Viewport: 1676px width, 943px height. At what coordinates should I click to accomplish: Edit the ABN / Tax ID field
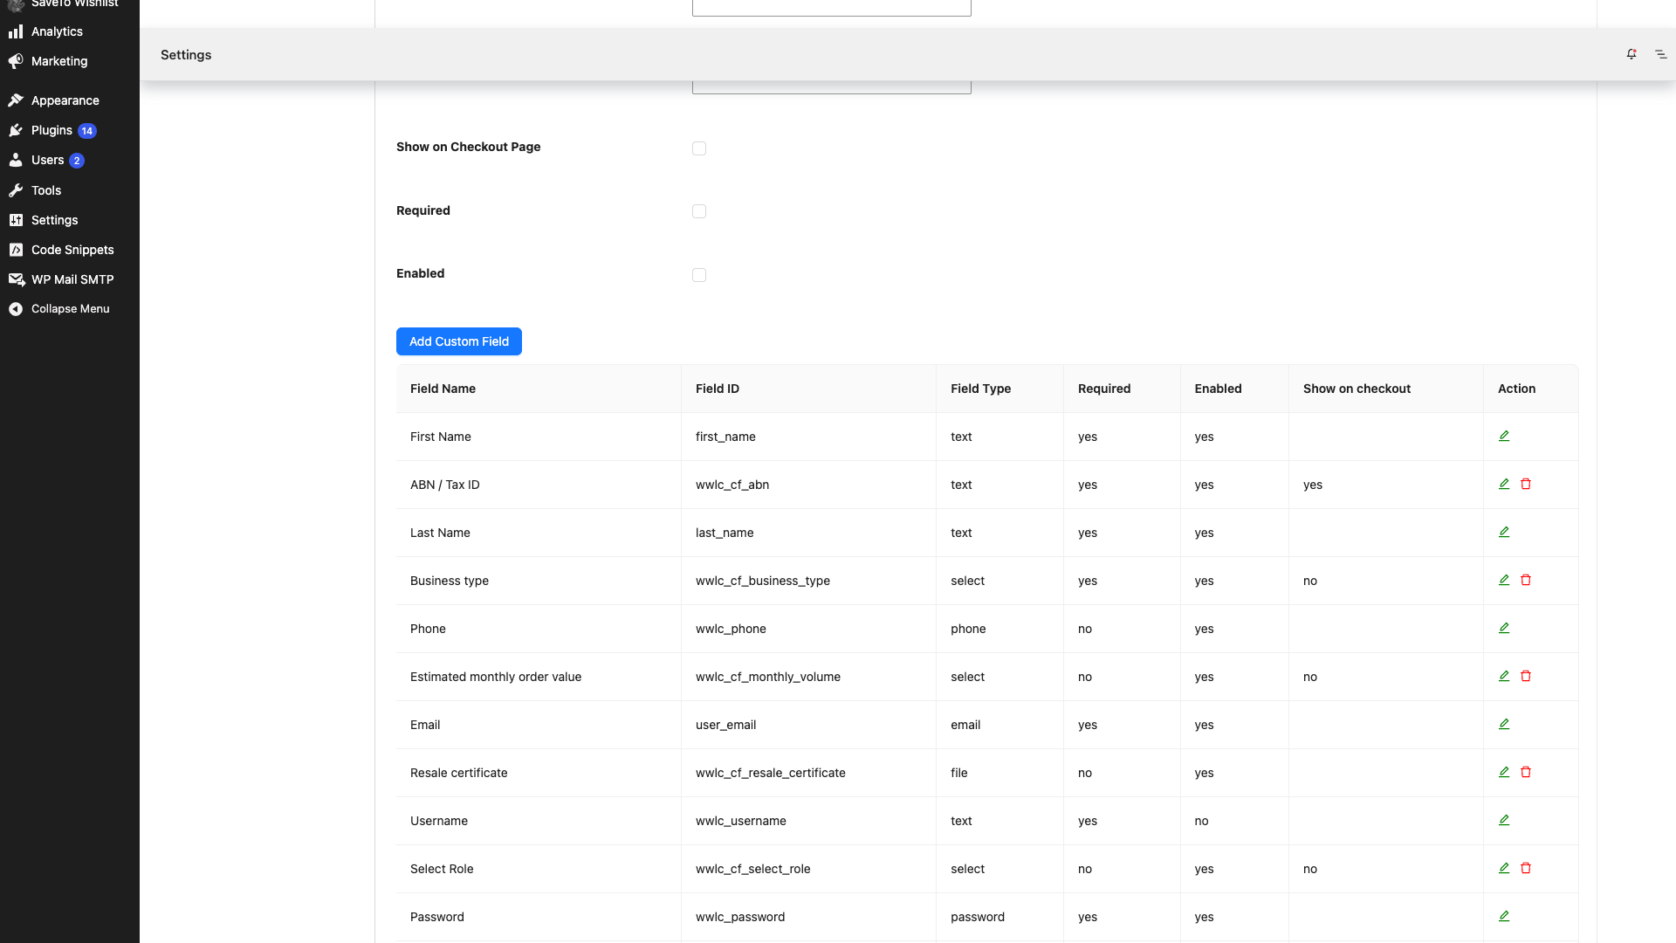[x=1504, y=484]
